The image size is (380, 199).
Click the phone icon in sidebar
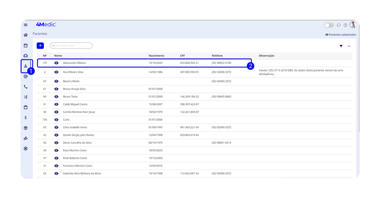(26, 87)
